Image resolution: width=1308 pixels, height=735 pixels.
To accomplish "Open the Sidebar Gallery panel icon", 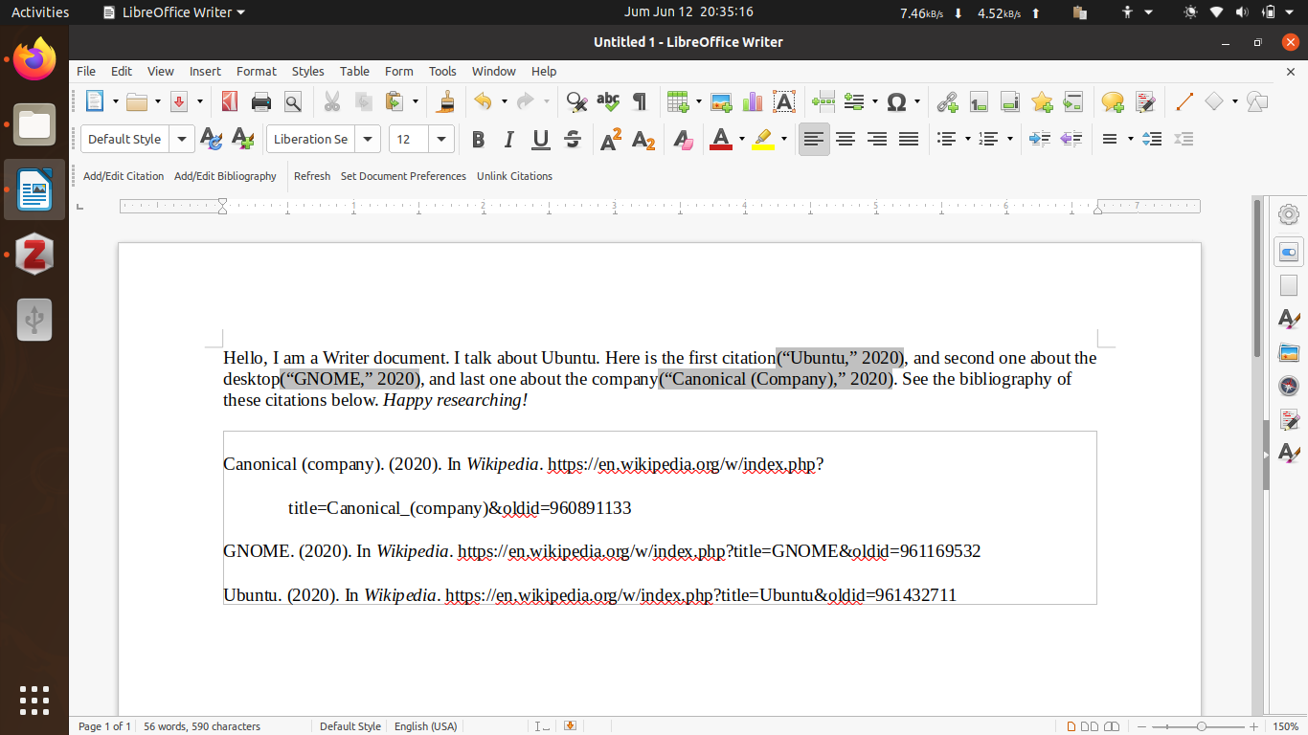I will (1289, 353).
